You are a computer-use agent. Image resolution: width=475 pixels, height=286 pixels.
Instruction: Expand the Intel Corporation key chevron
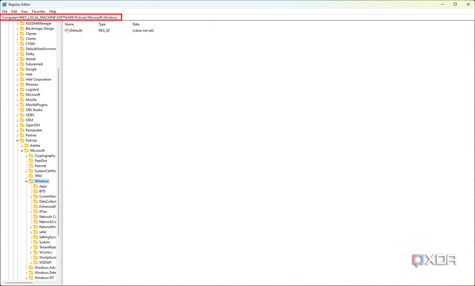click(17, 79)
